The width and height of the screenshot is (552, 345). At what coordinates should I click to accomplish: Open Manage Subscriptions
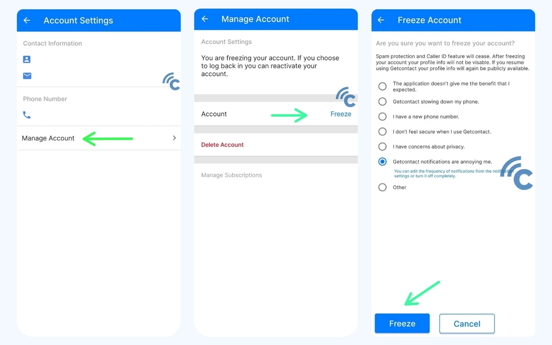[x=231, y=175]
